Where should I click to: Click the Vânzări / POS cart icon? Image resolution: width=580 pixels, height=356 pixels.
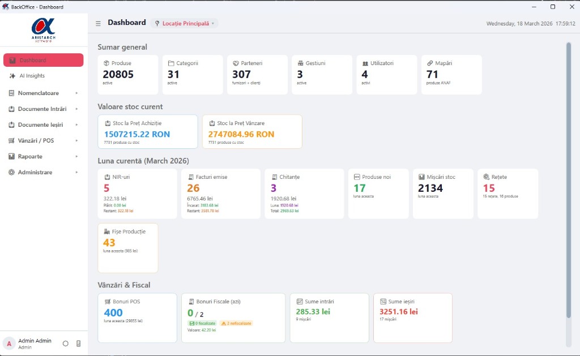click(11, 140)
